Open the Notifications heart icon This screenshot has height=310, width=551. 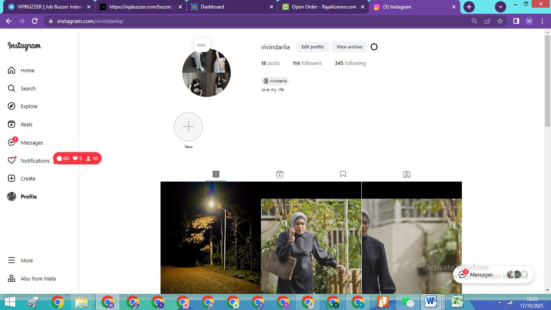(12, 161)
